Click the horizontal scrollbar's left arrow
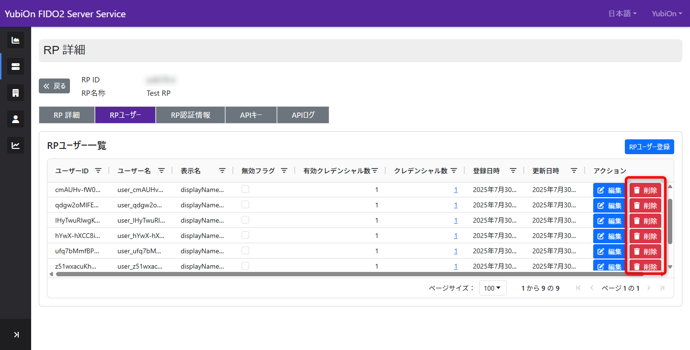690x350 pixels. [x=52, y=274]
